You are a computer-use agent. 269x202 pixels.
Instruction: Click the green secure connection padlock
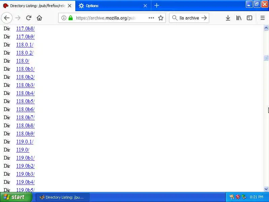click(x=71, y=18)
